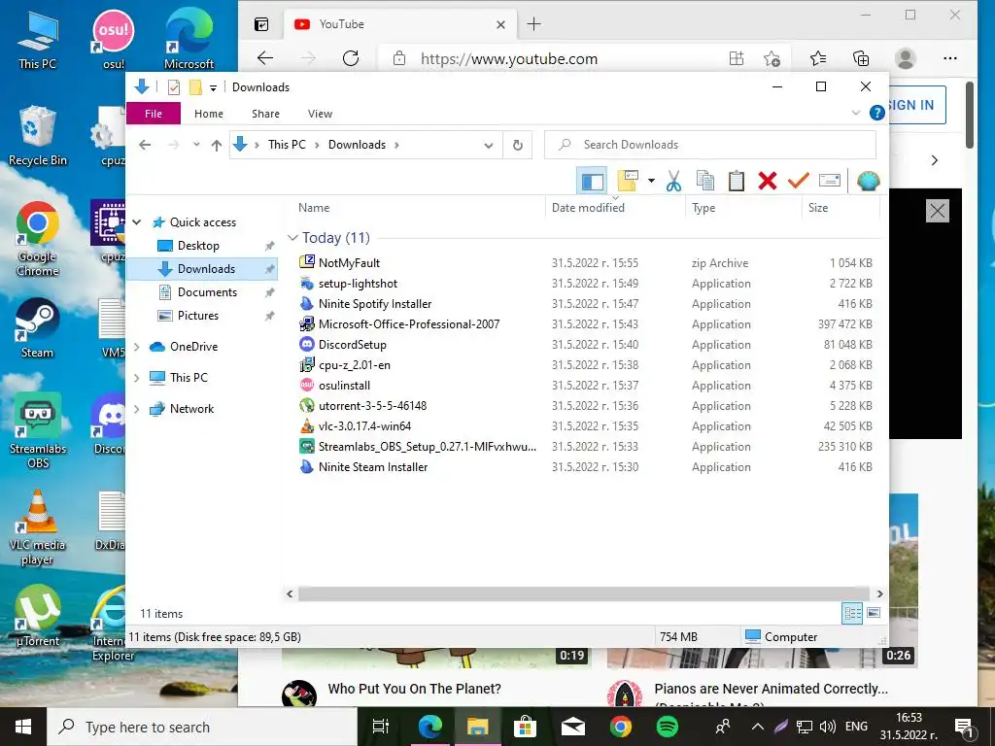
Task: Refresh the Downloads folder view
Action: coord(518,146)
